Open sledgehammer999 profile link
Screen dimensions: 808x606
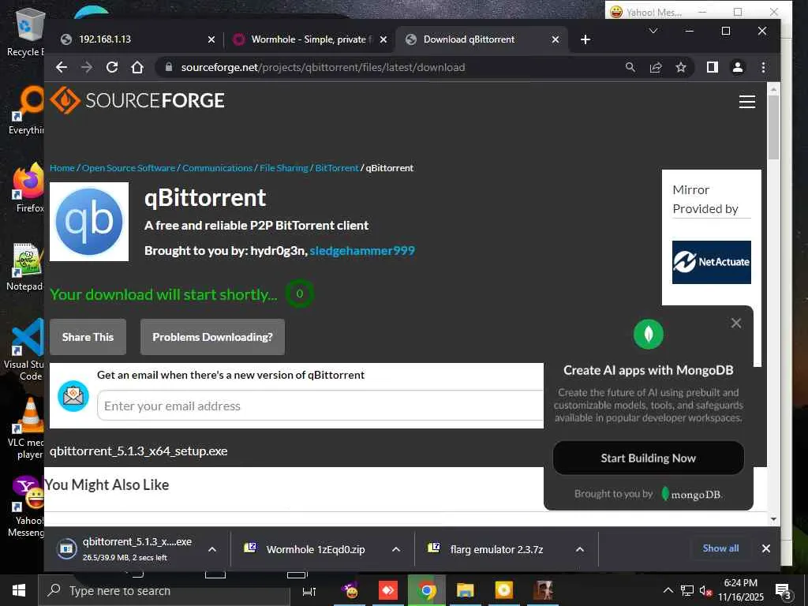pos(361,251)
